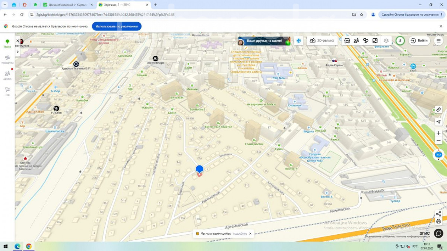This screenshot has height=251, width=447.
Task: Click the подробнее cookies link
Action: [240, 234]
